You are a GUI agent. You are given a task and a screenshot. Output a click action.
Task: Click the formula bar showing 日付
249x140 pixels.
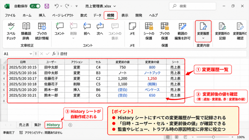tap(152, 54)
